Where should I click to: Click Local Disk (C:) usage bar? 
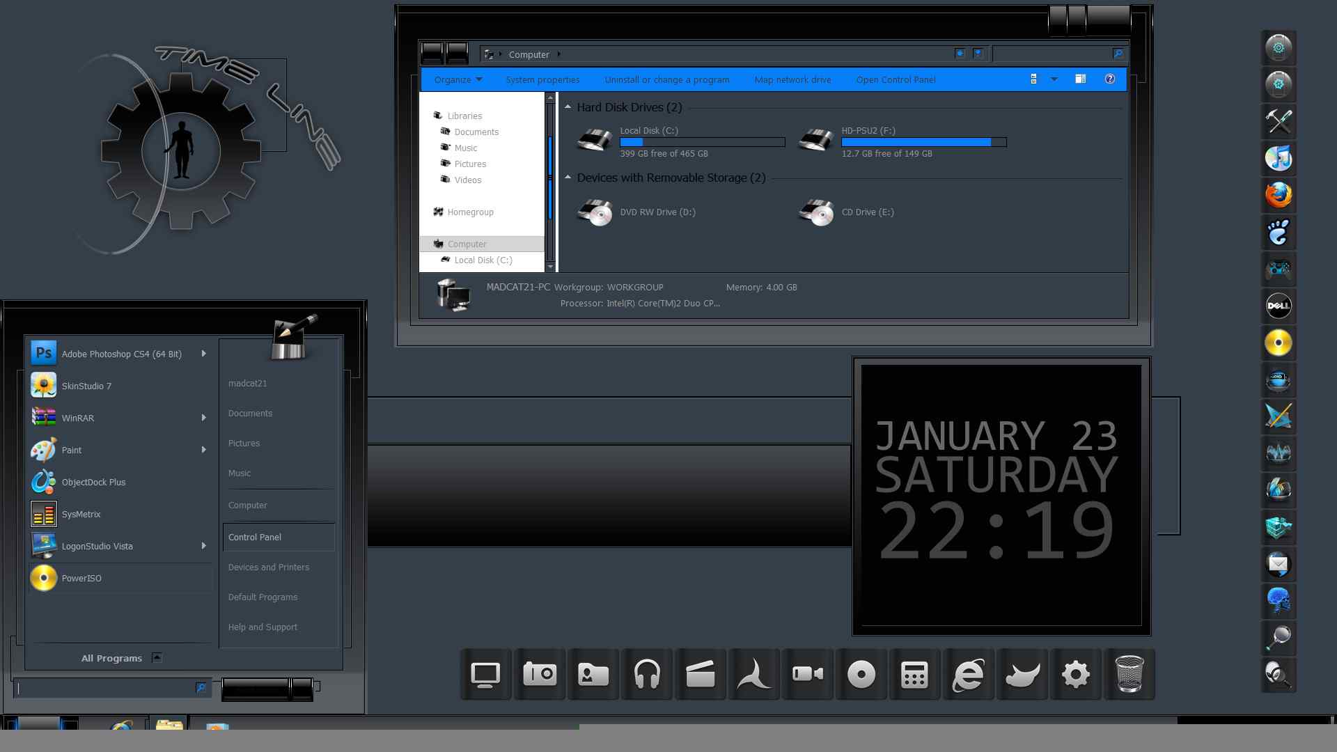[x=703, y=142]
